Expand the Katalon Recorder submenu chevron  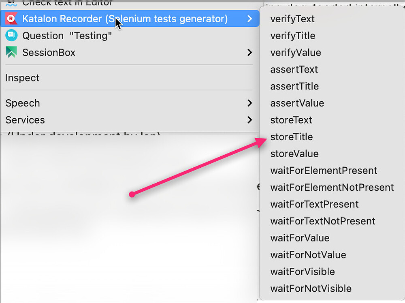tap(249, 19)
